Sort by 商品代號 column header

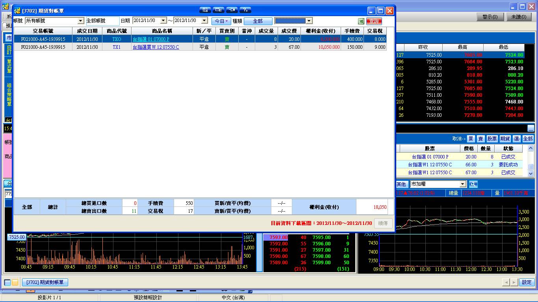point(117,31)
